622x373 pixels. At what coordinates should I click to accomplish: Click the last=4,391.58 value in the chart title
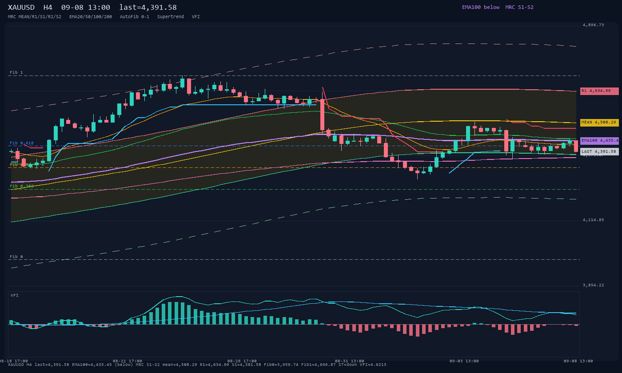pos(148,8)
